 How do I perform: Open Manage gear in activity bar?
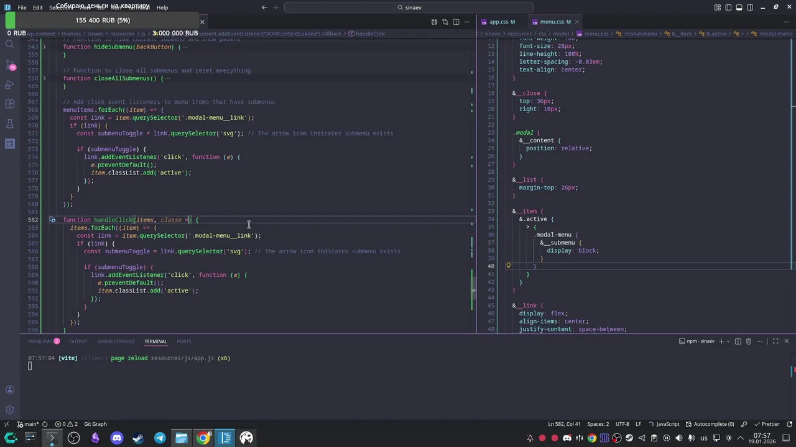[x=9, y=410]
